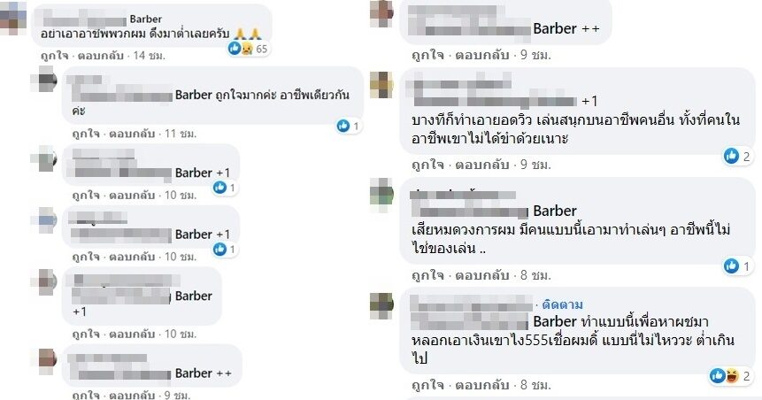This screenshot has width=762, height=400.
Task: Open avatar of 'เสียหมดวงการผม' commenter
Action: [x=382, y=196]
